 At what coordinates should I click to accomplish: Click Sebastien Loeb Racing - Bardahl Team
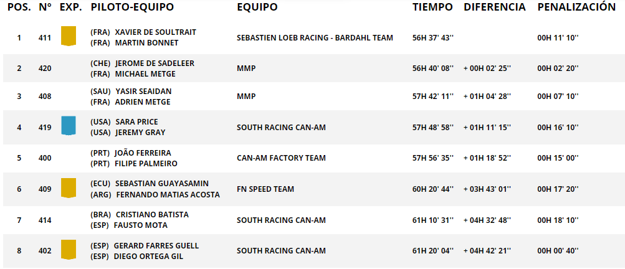tap(315, 38)
